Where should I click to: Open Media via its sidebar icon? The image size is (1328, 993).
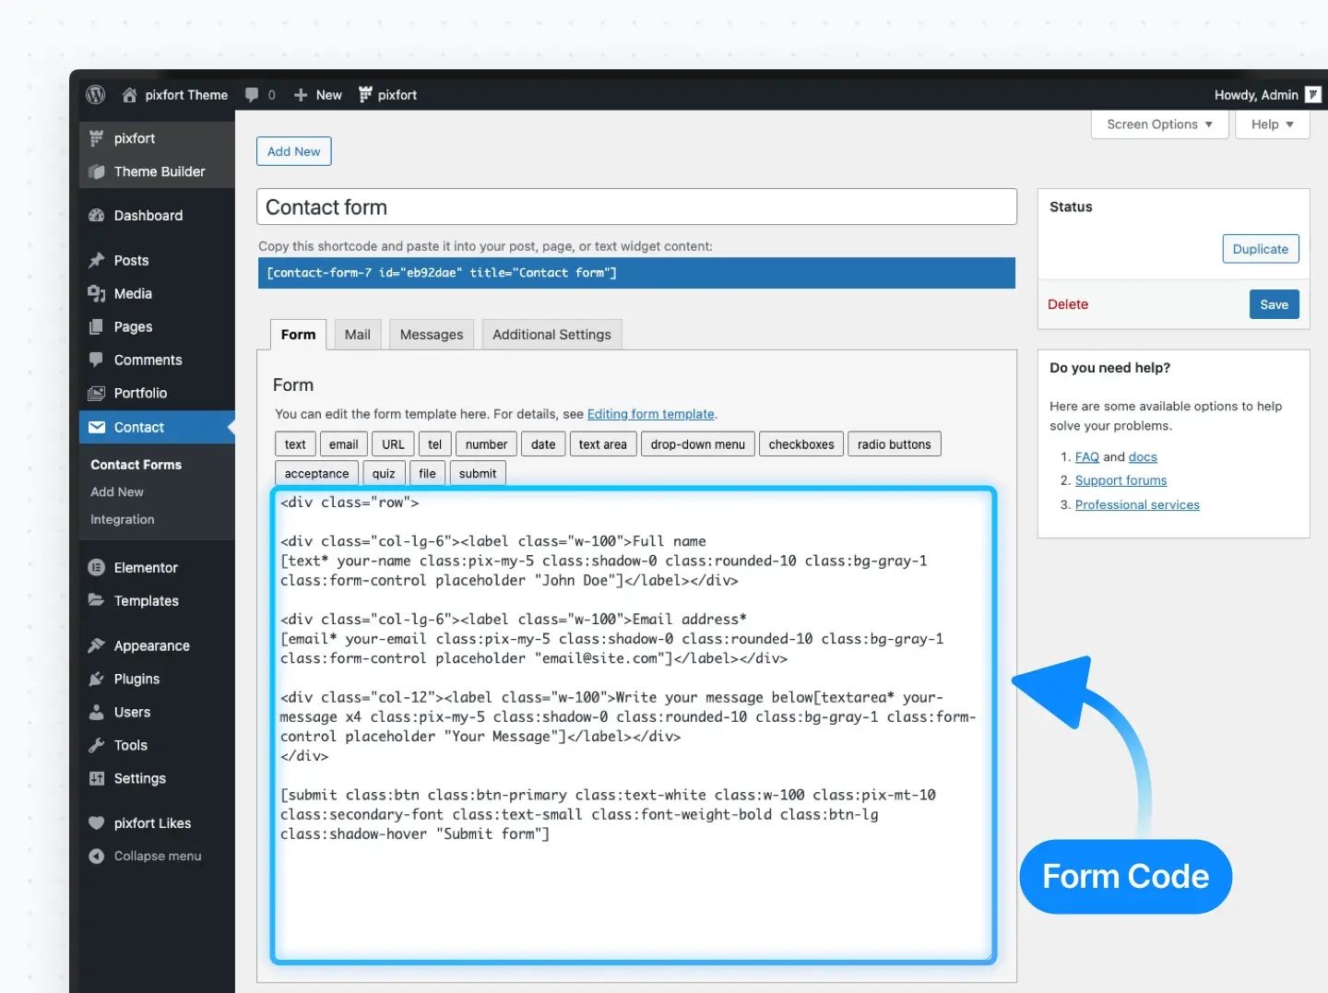pos(96,293)
